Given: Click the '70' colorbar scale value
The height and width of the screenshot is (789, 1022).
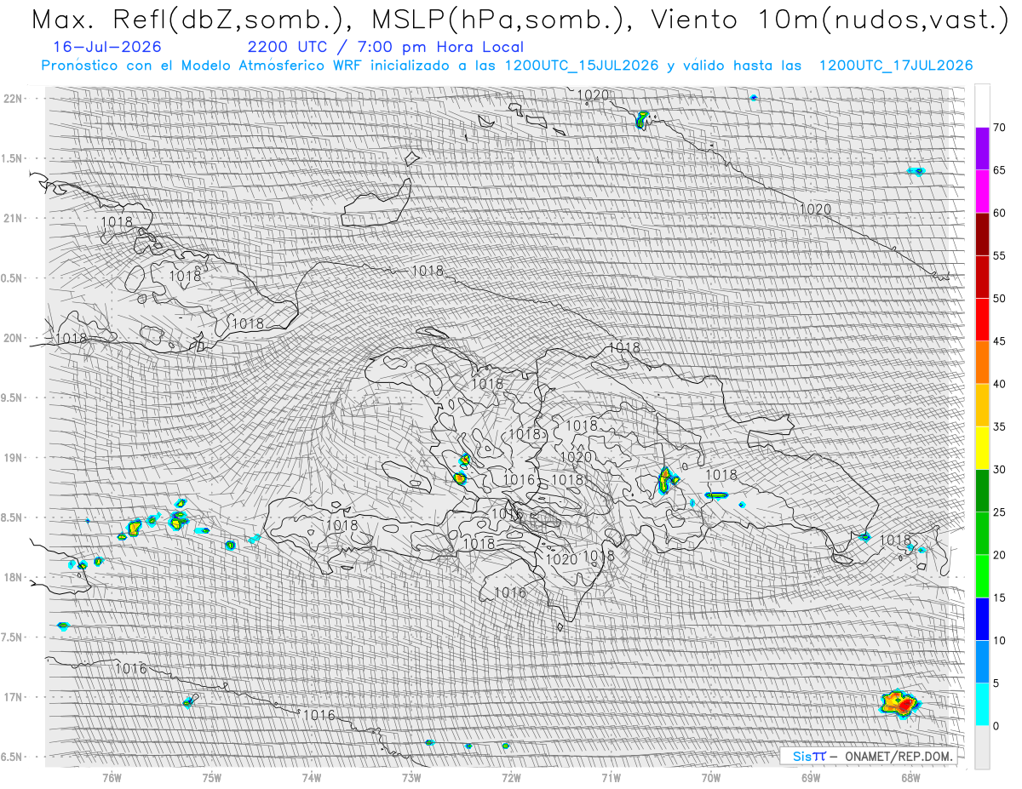Looking at the screenshot, I should [x=1000, y=128].
